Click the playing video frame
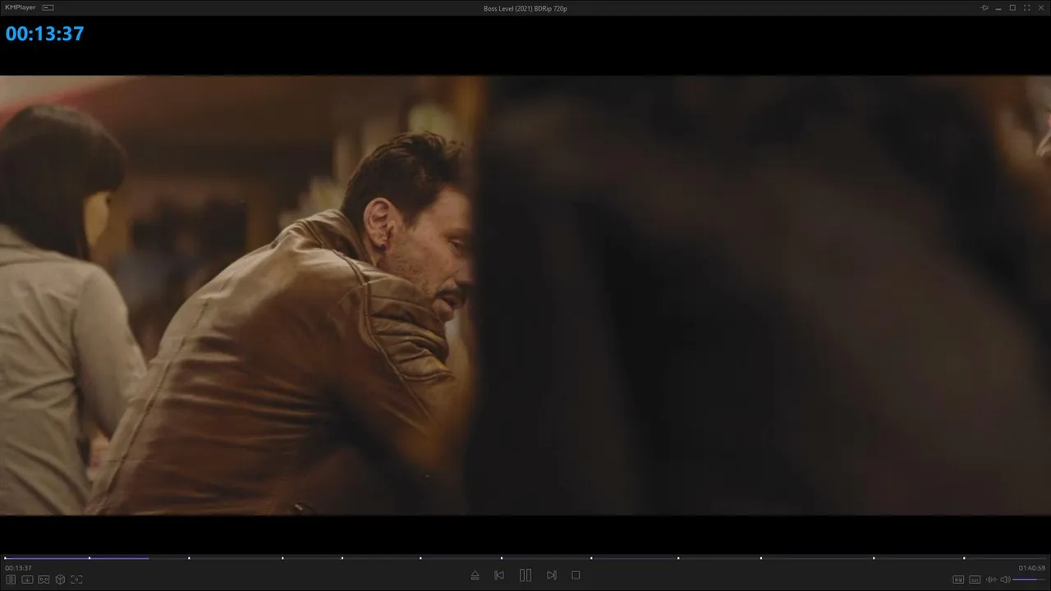1051x591 pixels. (x=525, y=295)
